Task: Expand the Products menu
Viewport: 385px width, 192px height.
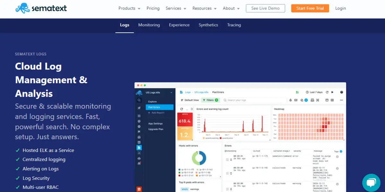Action: tap(129, 8)
